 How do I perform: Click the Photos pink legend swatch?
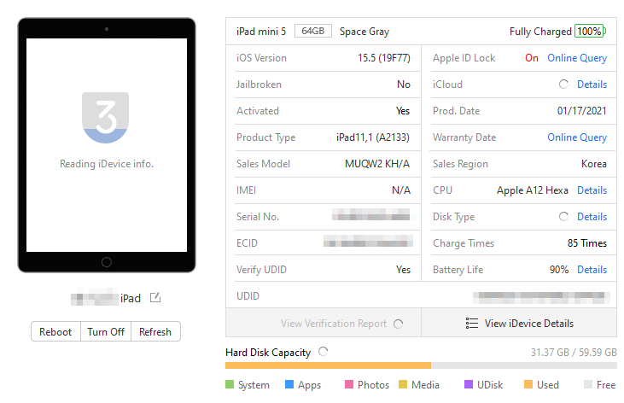pyautogui.click(x=349, y=384)
